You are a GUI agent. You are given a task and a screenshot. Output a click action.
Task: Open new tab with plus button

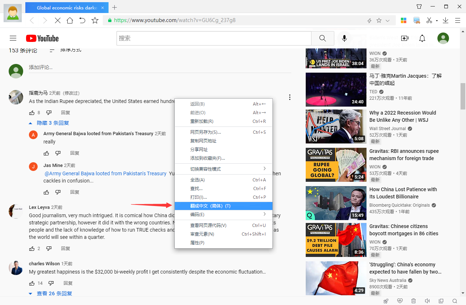tap(115, 7)
